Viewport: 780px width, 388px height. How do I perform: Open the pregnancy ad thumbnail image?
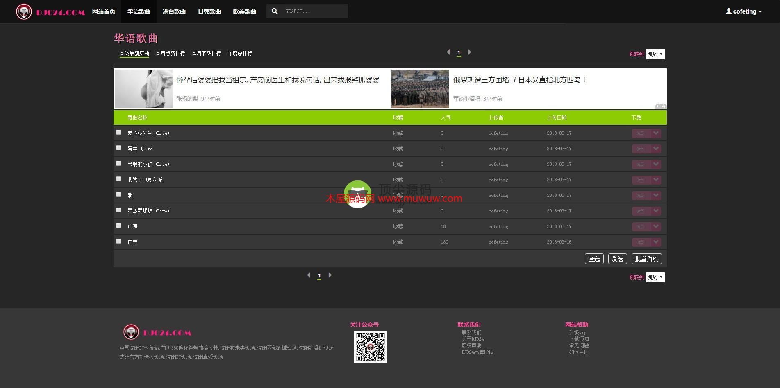[143, 89]
